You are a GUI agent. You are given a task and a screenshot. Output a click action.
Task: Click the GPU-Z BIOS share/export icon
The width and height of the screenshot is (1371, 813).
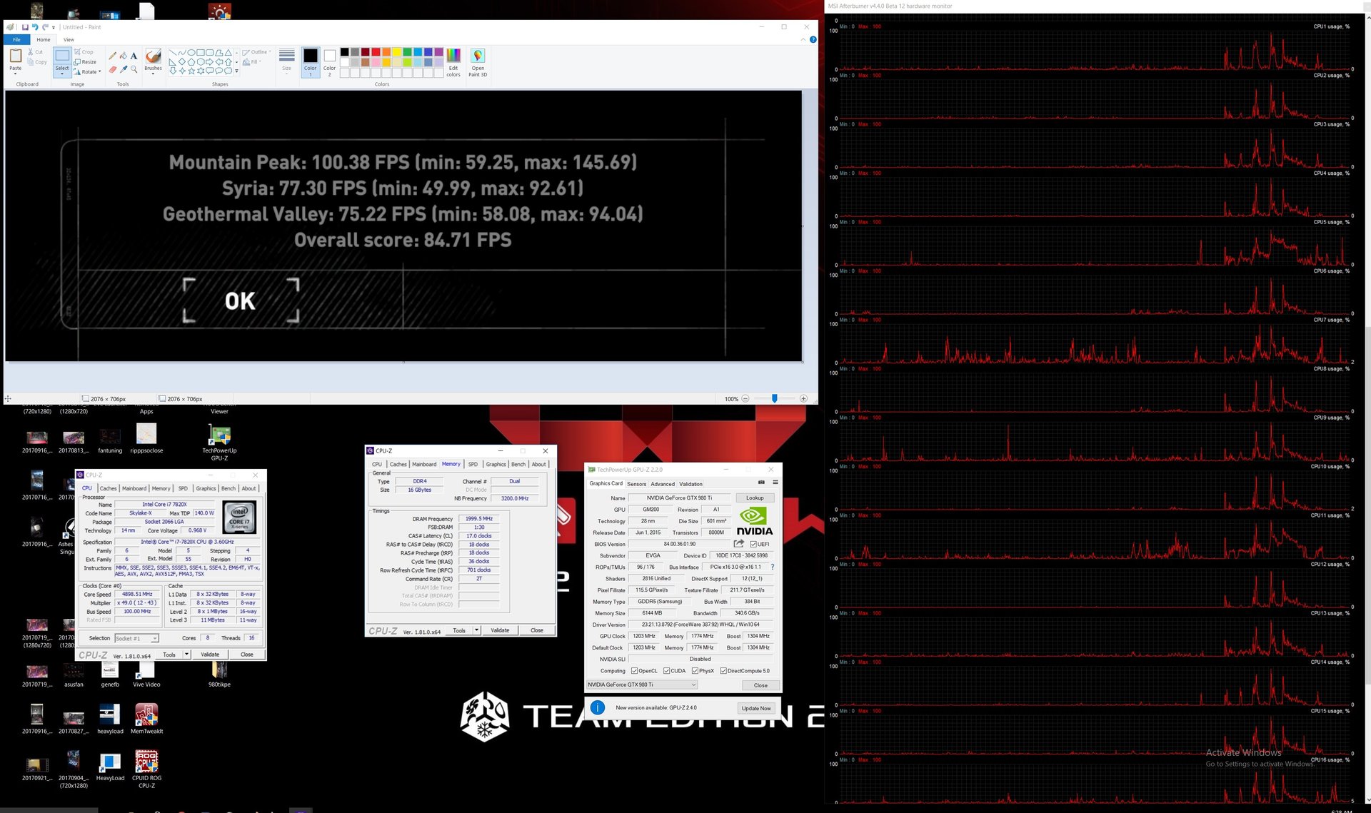click(738, 544)
